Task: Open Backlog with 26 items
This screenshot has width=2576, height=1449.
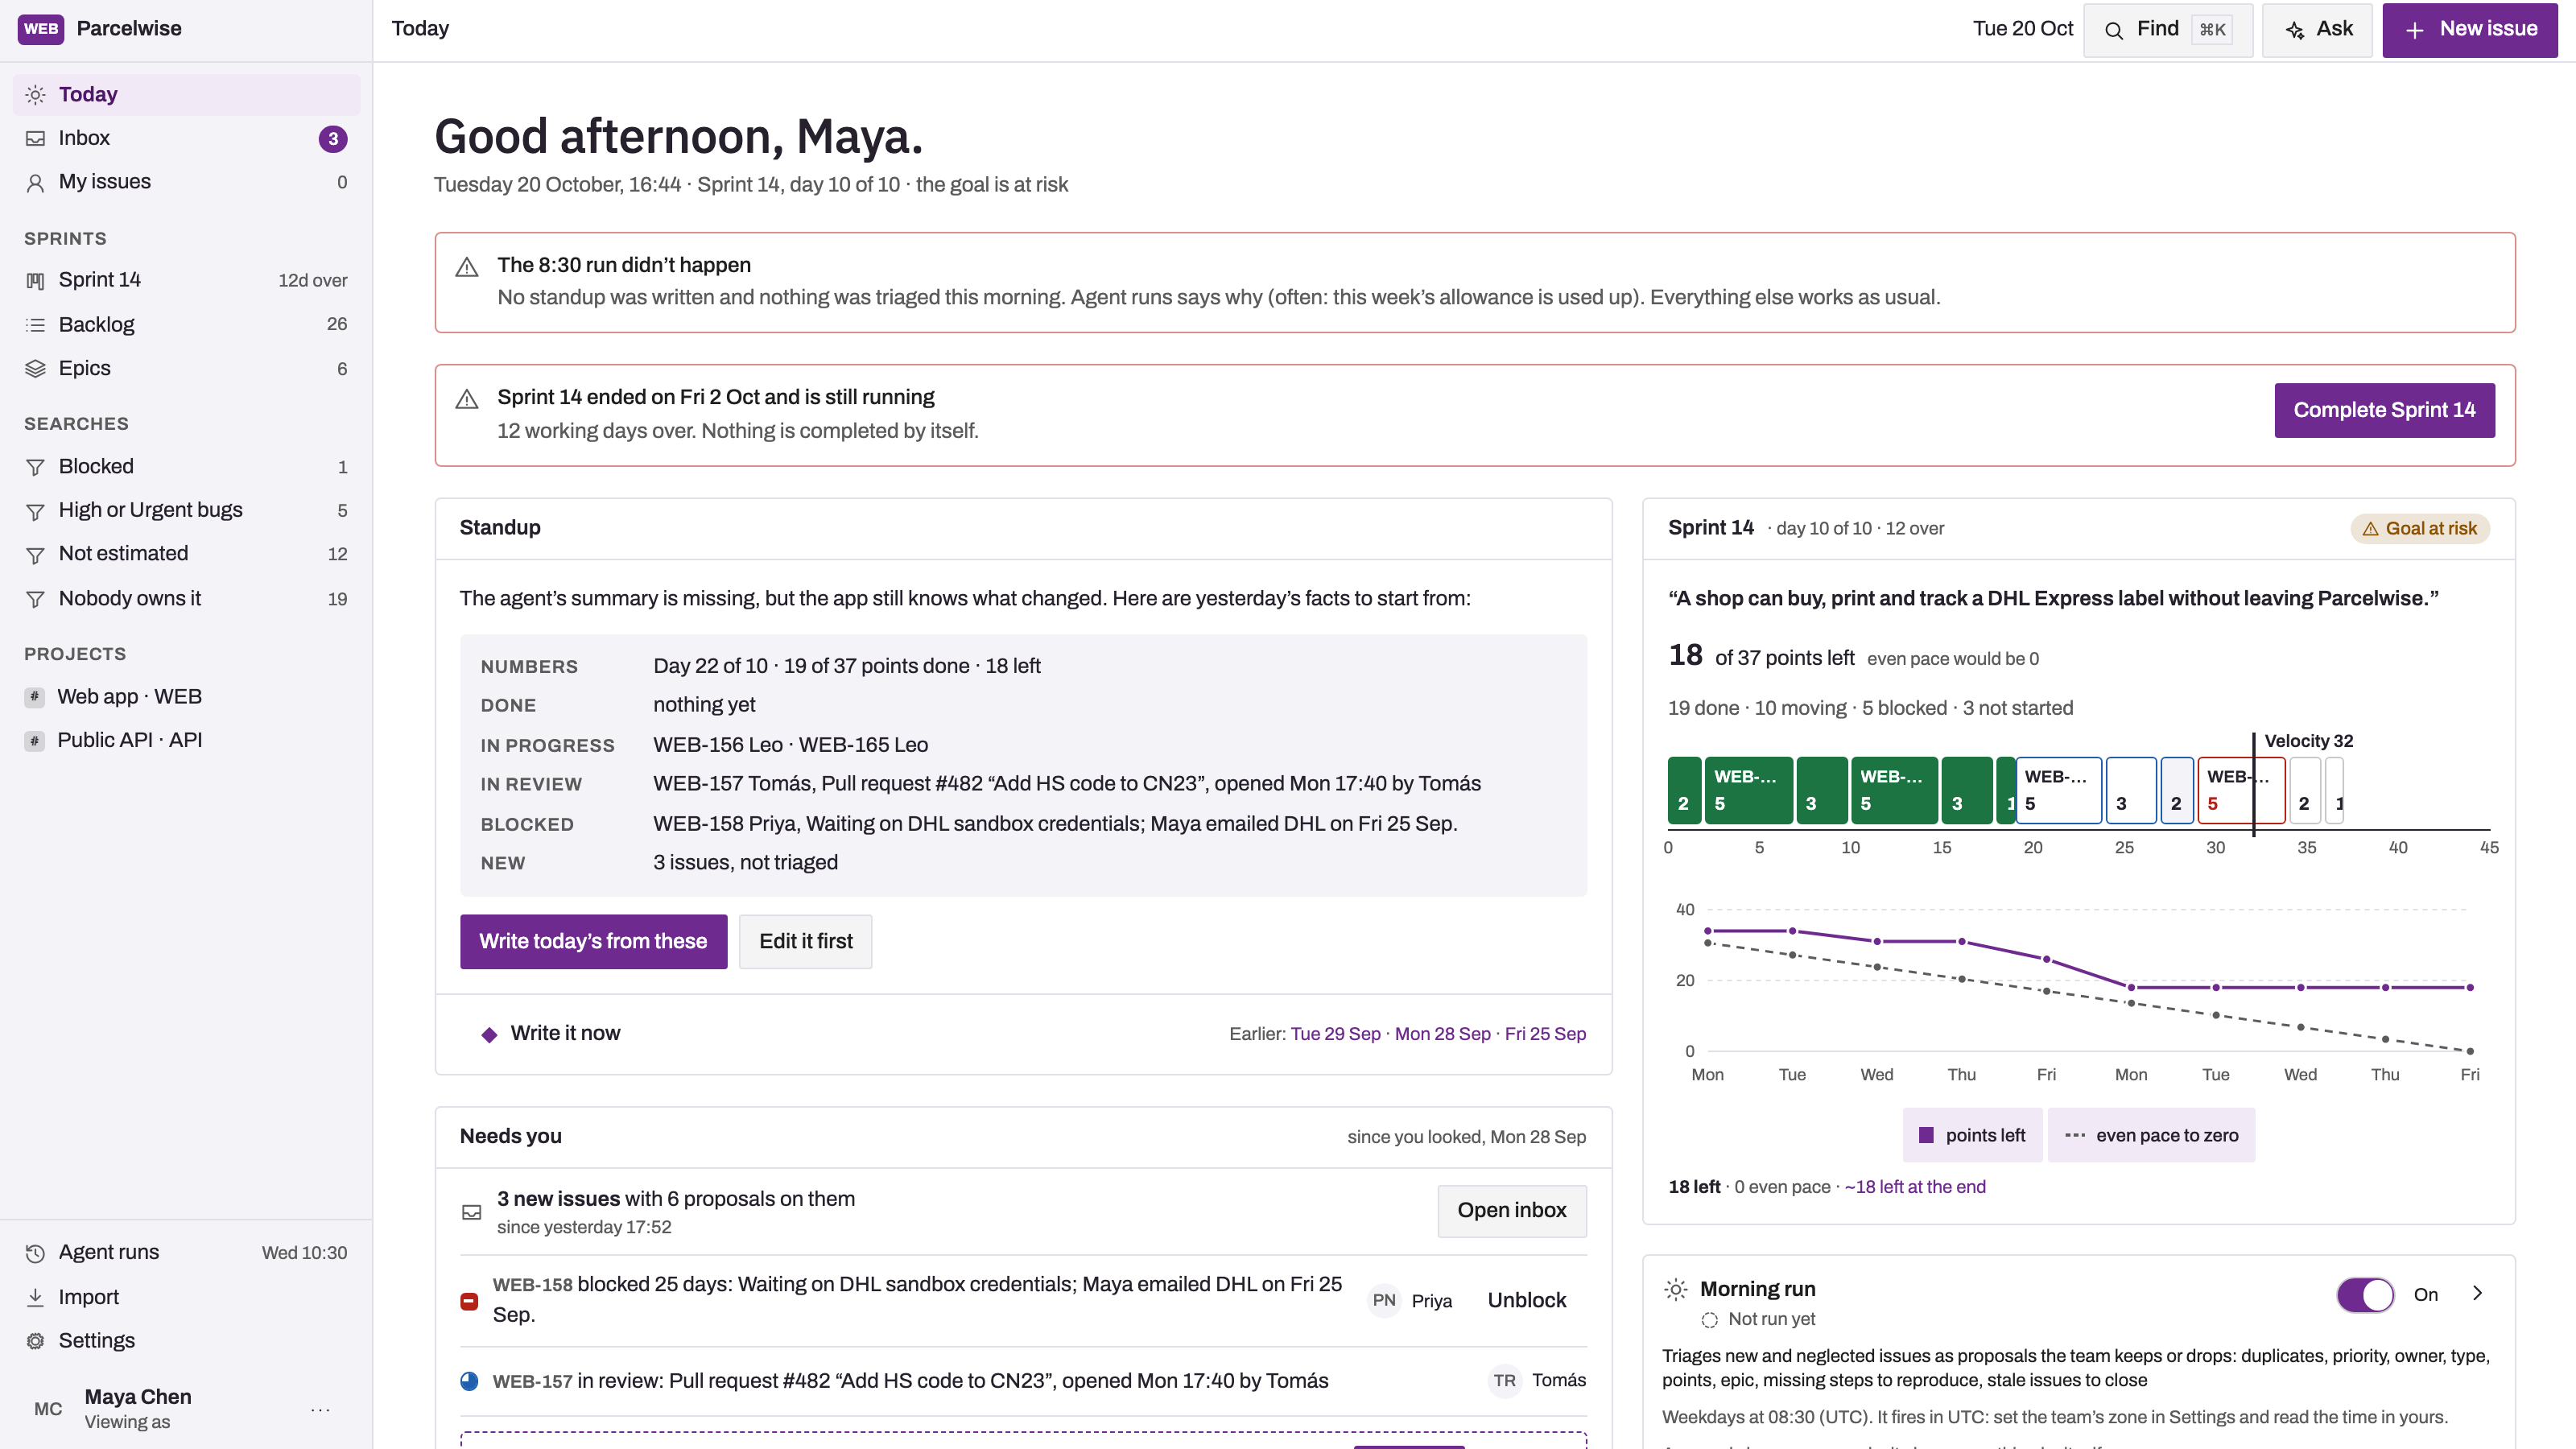Action: point(186,325)
